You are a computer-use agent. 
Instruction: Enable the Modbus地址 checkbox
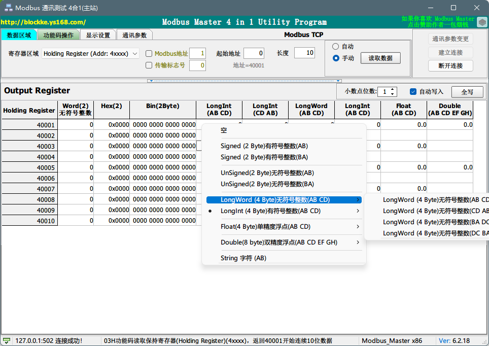click(149, 54)
